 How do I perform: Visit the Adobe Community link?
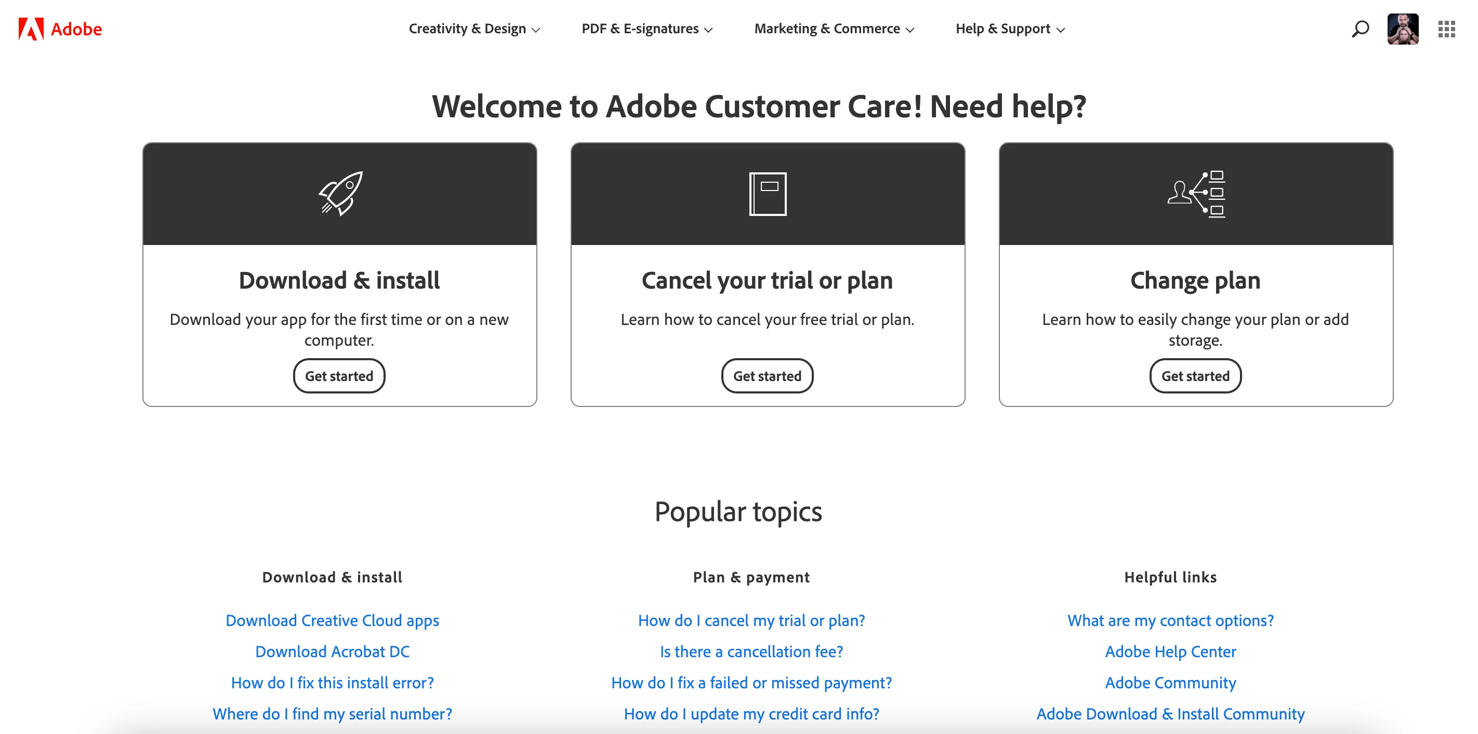click(1170, 683)
